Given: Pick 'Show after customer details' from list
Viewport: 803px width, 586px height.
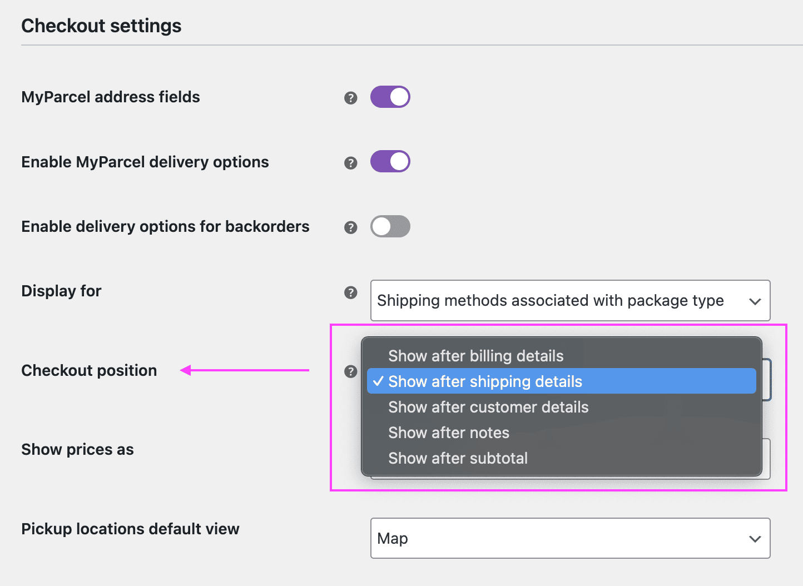Looking at the screenshot, I should 488,407.
